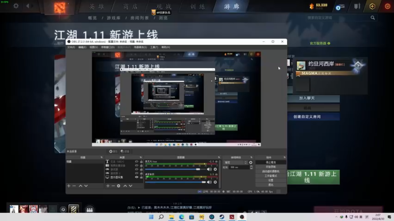Mute the 桌面音频 speaker icon
This screenshot has width=394, height=221.
(209, 182)
